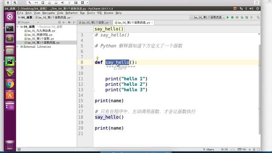This screenshot has height=153, width=272.
Task: Click the network indicator in top panel
Action: [x=241, y=8]
